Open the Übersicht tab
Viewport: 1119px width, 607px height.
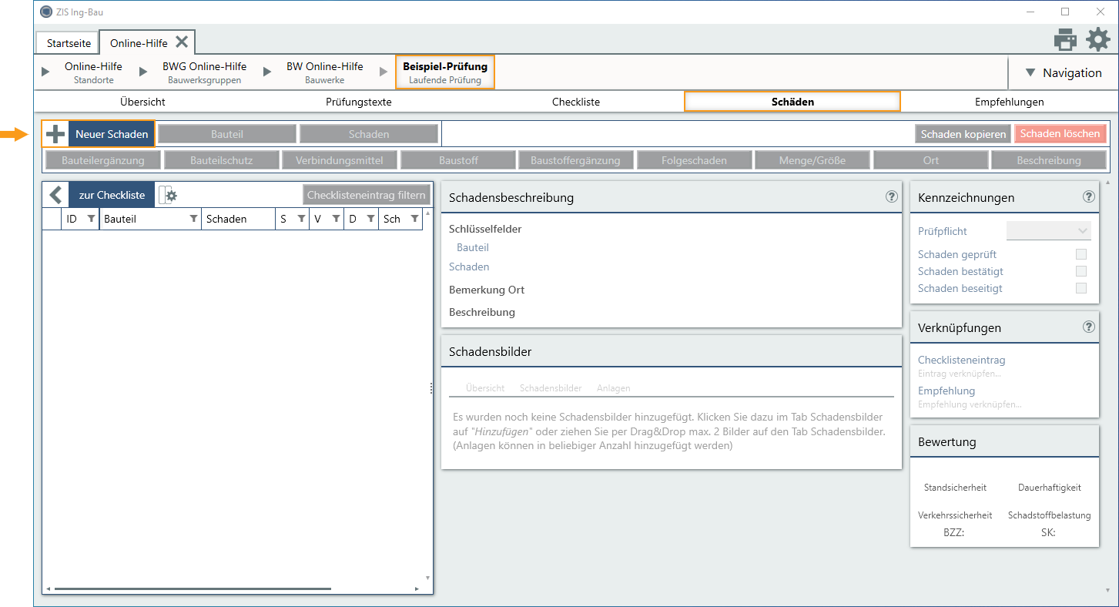142,102
